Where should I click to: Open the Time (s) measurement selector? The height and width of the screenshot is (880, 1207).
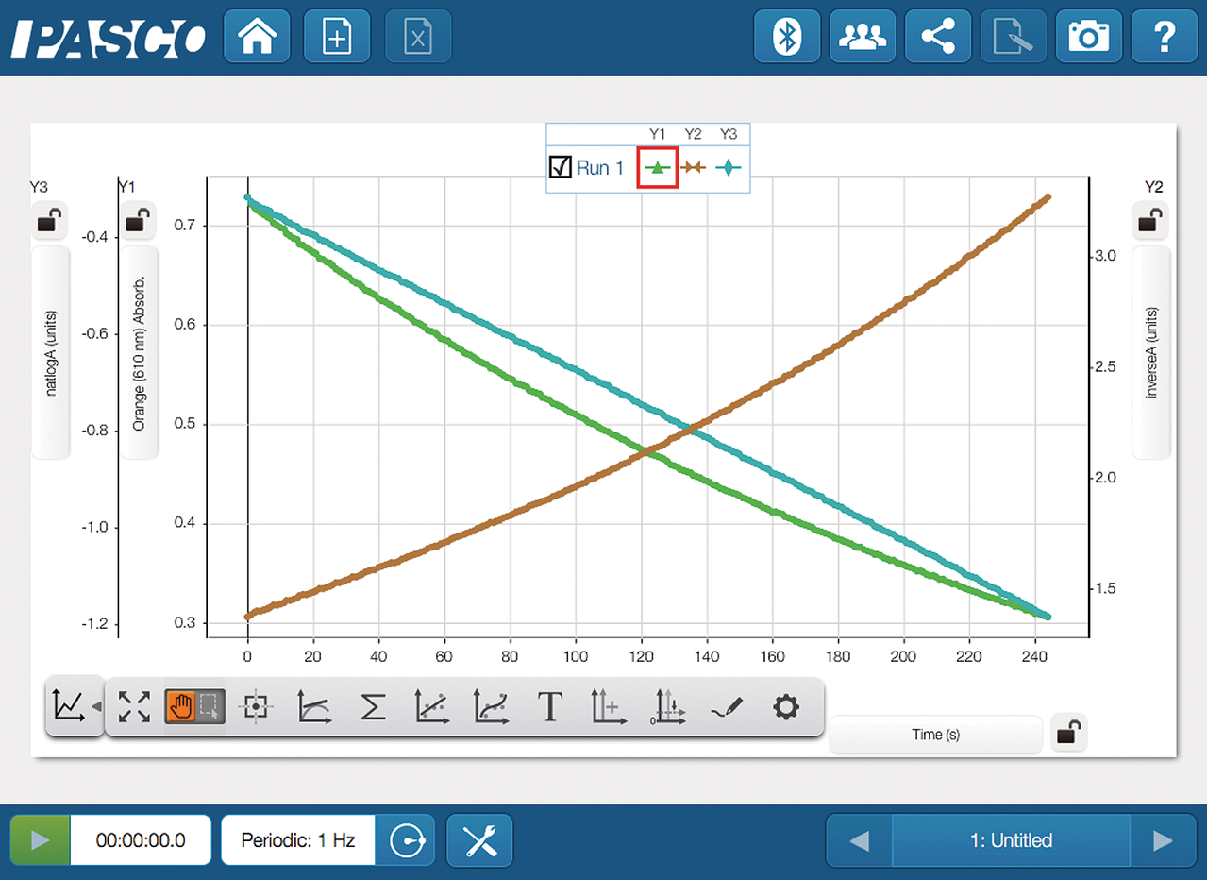point(935,734)
